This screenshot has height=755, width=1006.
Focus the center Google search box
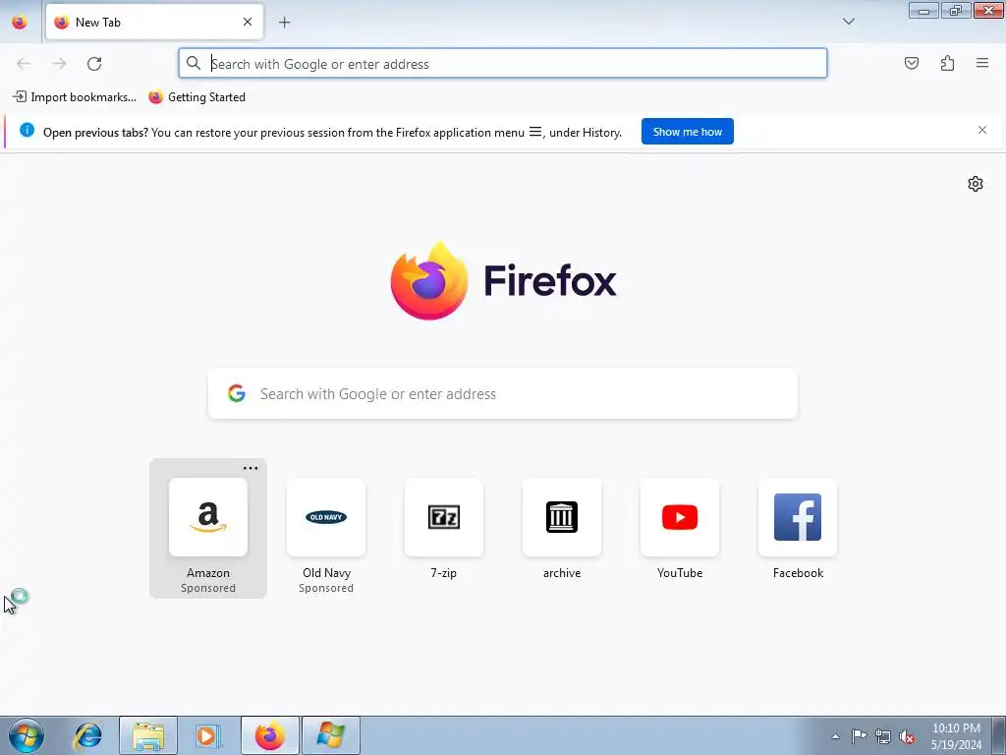[x=502, y=393]
